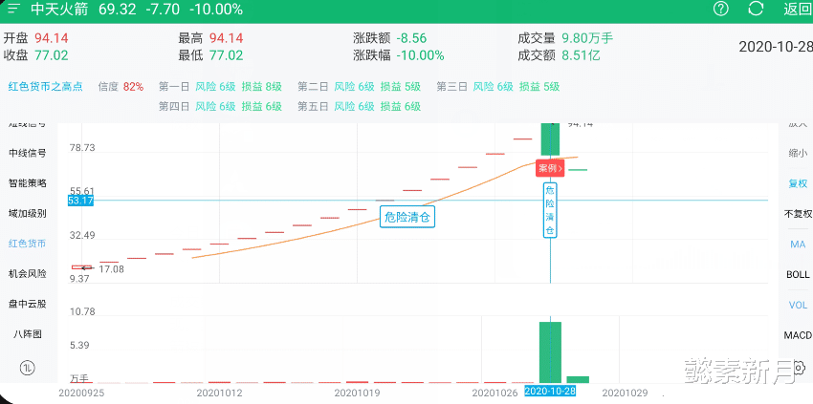Image resolution: width=813 pixels, height=404 pixels.
Task: Click the large green volume bar
Action: click(x=550, y=352)
